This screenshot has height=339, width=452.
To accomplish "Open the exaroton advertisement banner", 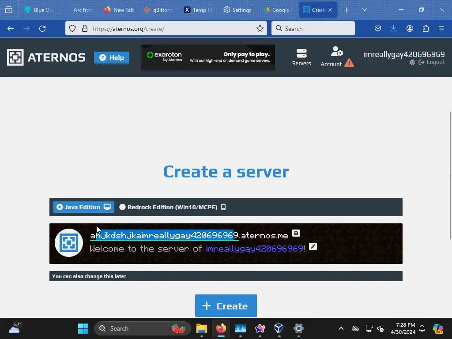I will click(208, 57).
